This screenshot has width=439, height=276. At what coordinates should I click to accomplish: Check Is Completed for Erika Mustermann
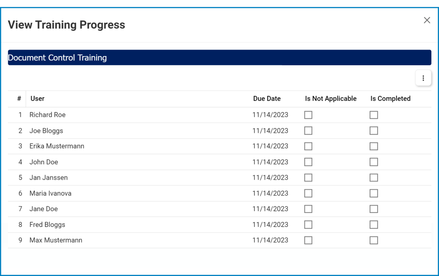pyautogui.click(x=374, y=146)
